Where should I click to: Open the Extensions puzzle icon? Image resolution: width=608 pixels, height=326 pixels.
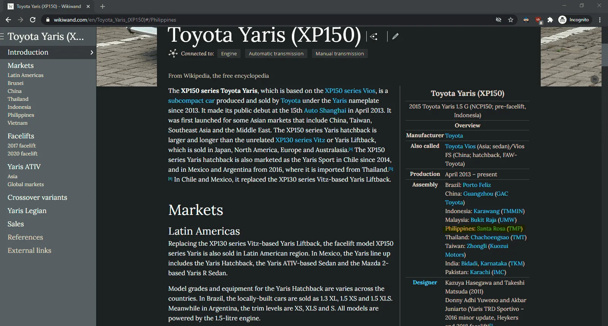550,20
